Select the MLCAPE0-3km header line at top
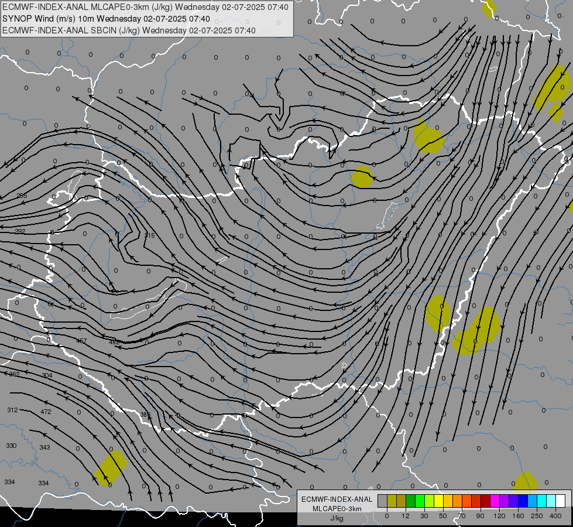573x527 pixels. coord(145,7)
